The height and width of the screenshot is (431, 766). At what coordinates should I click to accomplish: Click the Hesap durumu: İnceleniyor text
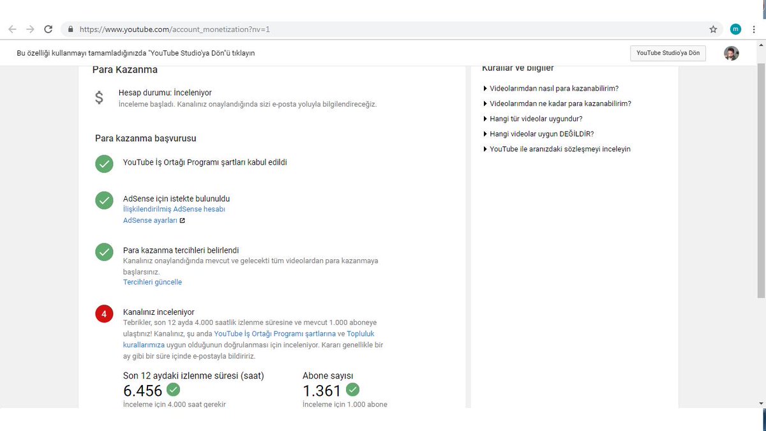click(165, 93)
